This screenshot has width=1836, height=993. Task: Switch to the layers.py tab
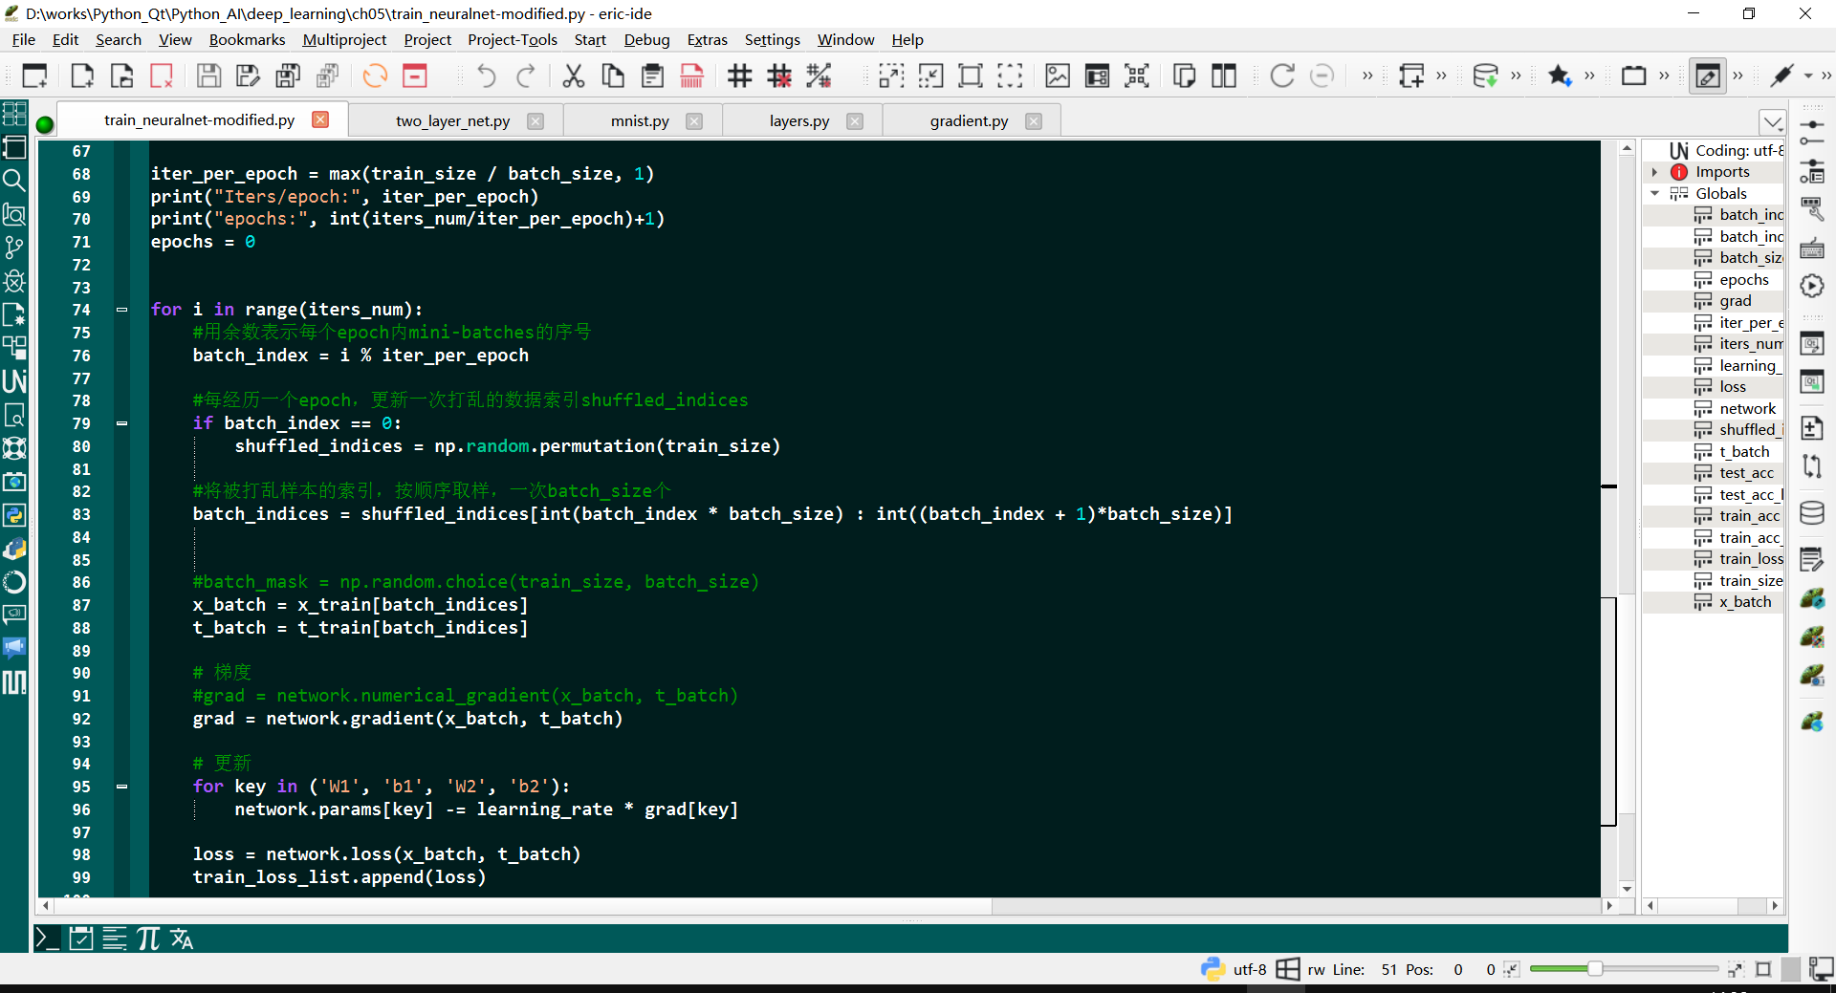click(799, 121)
